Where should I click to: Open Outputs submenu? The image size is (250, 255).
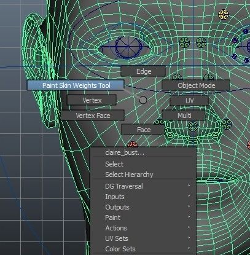coord(143,207)
